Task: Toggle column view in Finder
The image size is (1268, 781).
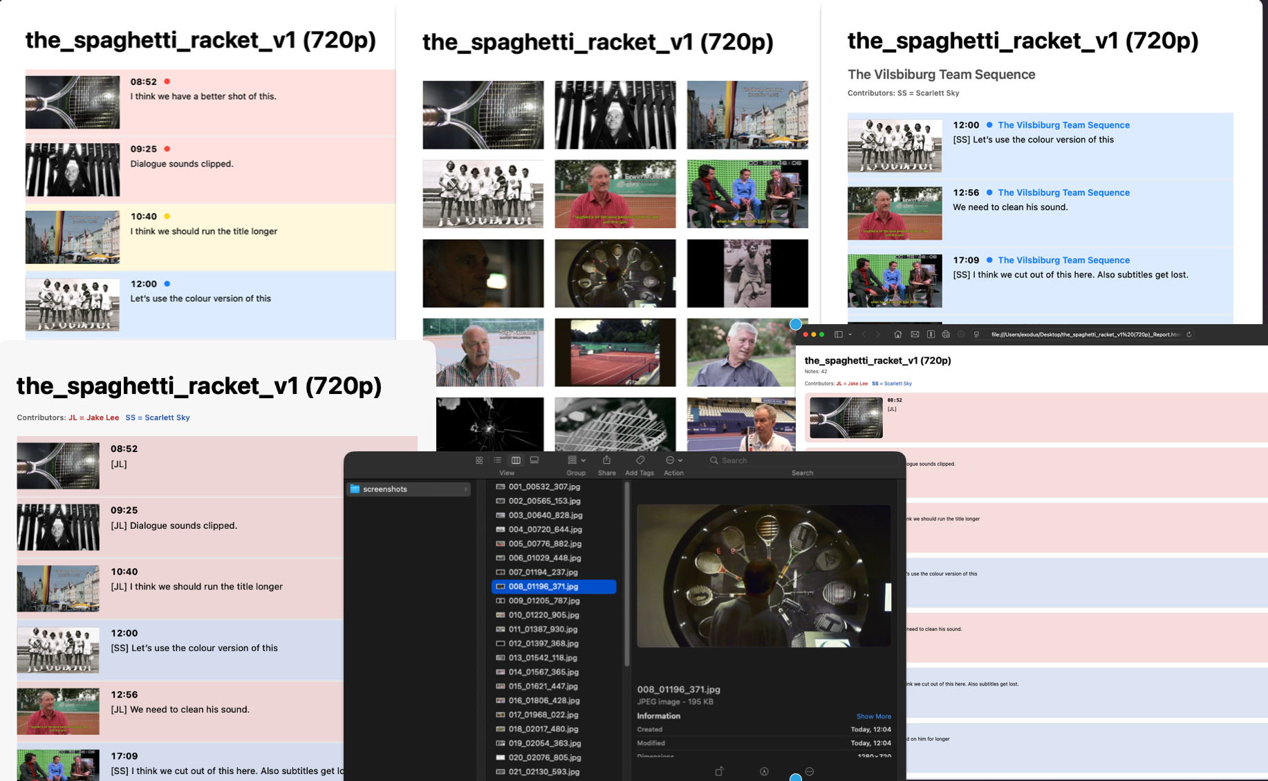Action: [516, 460]
